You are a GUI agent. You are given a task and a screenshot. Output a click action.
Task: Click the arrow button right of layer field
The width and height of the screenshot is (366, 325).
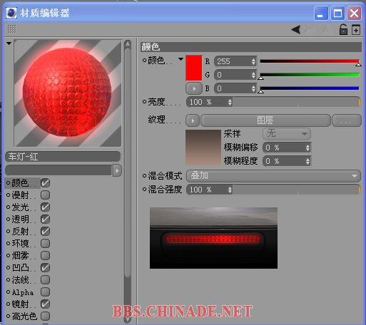[x=117, y=170]
